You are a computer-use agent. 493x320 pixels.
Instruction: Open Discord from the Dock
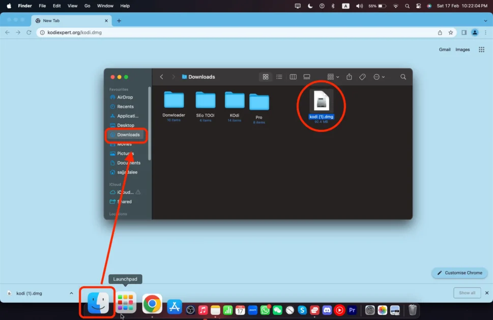(x=327, y=310)
